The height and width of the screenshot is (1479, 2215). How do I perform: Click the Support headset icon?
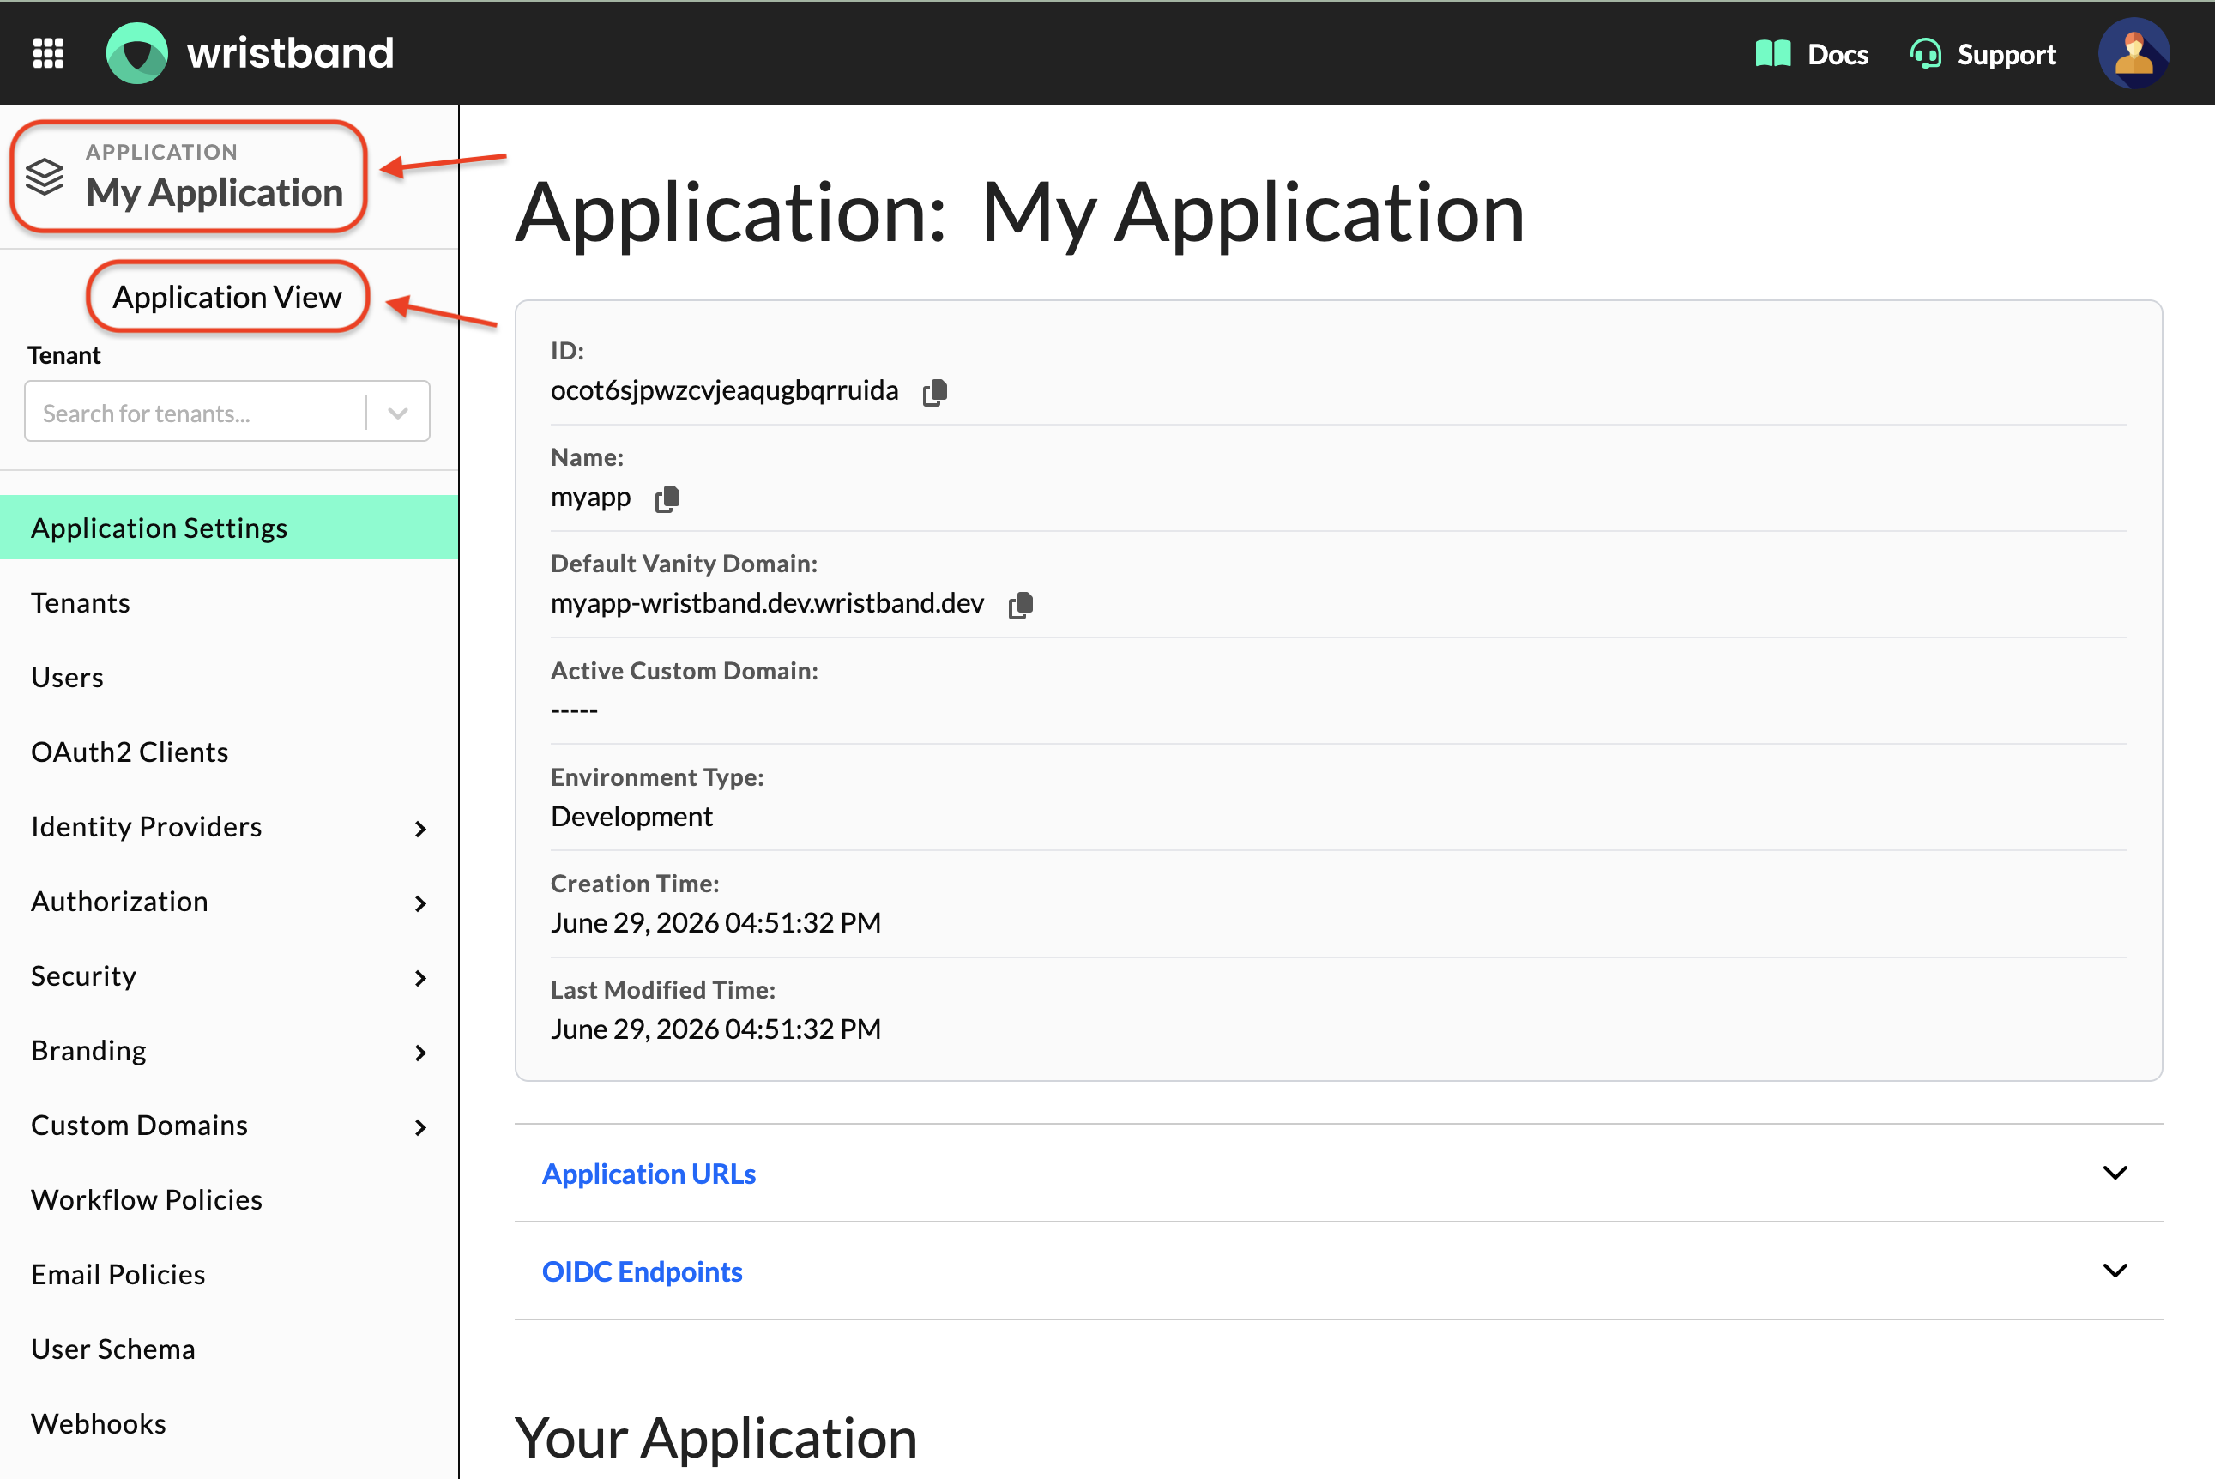click(x=1926, y=54)
